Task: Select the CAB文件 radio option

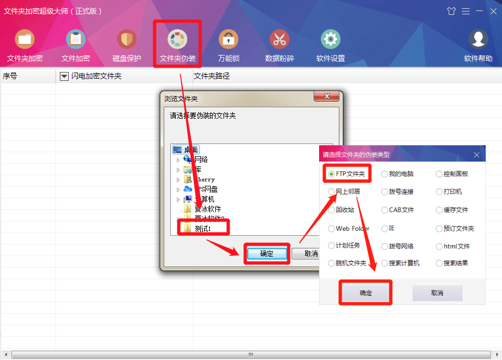Action: 397,210
